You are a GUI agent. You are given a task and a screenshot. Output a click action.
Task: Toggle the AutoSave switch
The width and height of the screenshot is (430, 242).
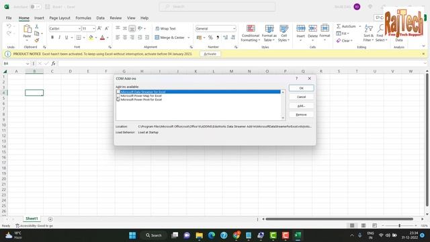(36, 7)
